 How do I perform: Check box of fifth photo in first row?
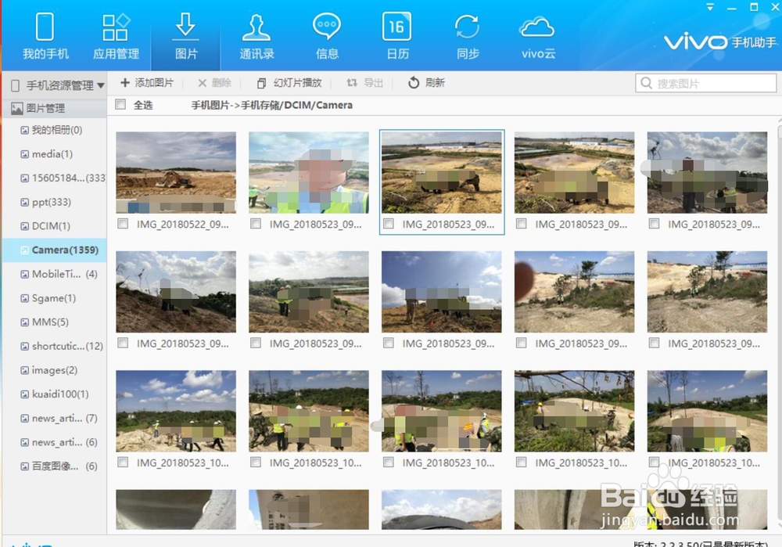pos(654,224)
